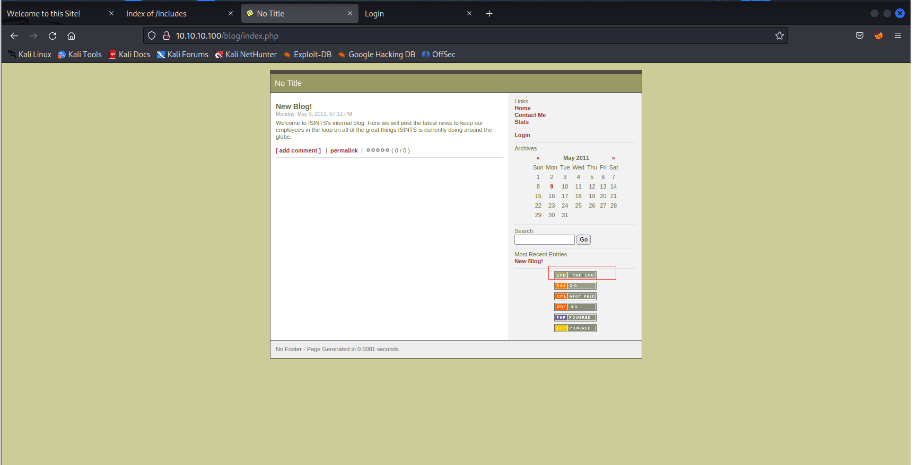Go to next month in archives calendar
This screenshot has width=918, height=465.
(614, 158)
